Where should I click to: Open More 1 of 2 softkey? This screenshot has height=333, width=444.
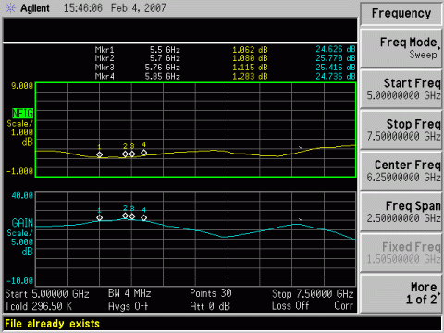[x=401, y=293]
